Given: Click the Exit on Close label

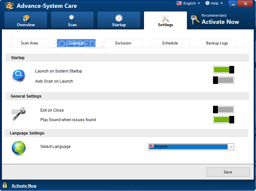Looking at the screenshot, I should (x=52, y=110).
